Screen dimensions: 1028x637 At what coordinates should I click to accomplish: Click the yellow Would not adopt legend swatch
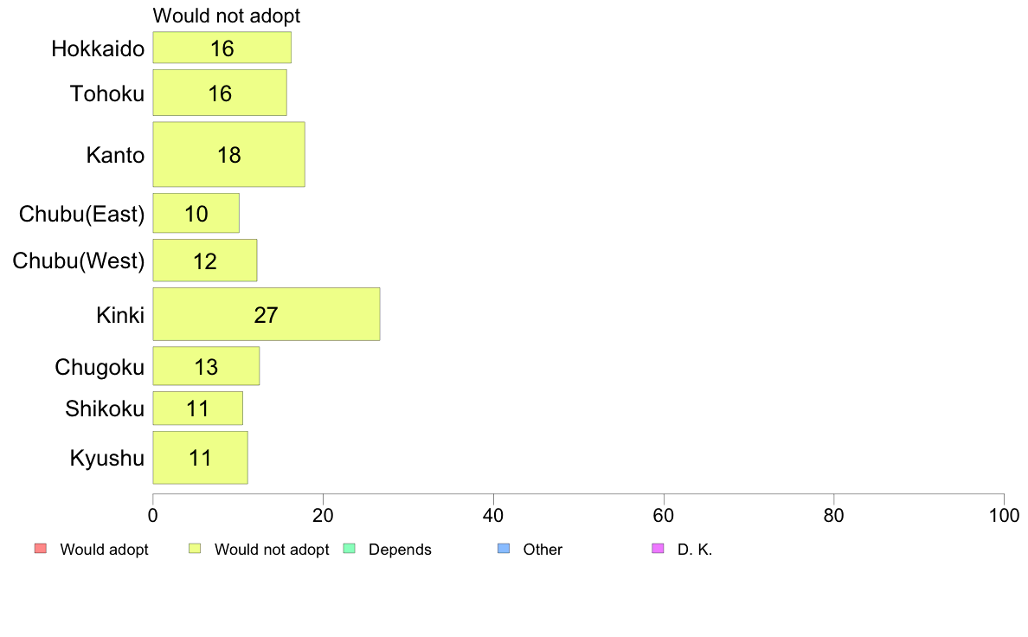click(195, 549)
